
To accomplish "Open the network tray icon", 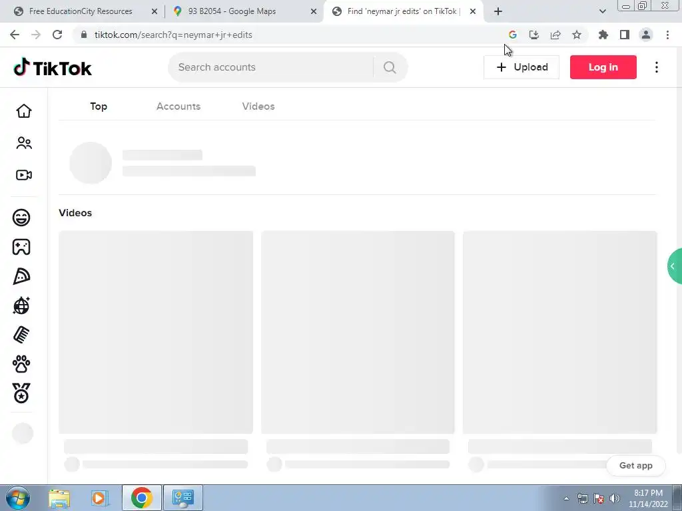I will coord(582,498).
